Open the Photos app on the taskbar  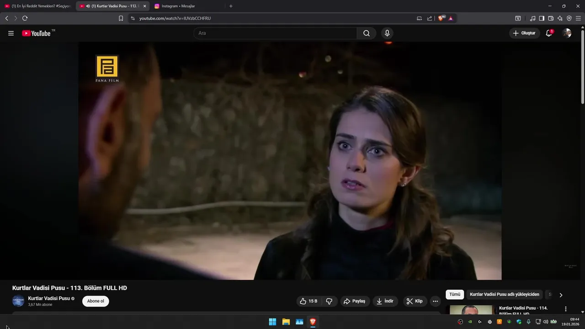click(299, 322)
